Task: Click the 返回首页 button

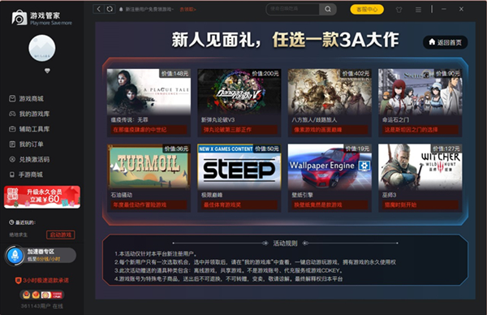Action: click(446, 42)
